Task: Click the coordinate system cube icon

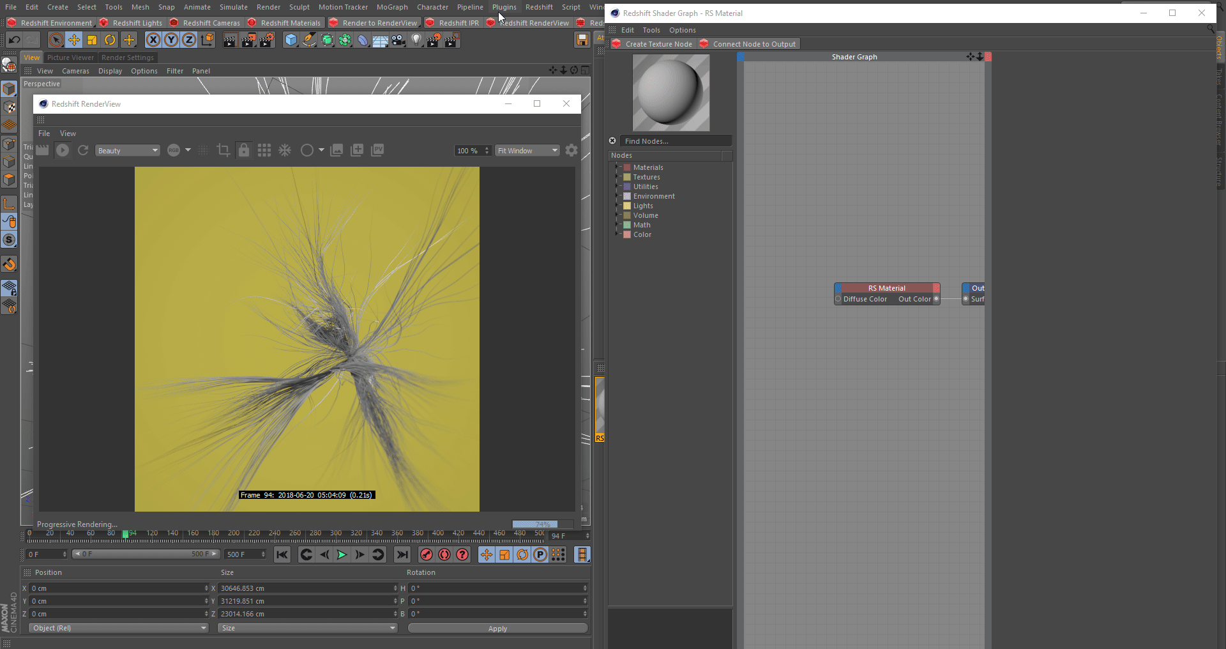Action: 208,40
